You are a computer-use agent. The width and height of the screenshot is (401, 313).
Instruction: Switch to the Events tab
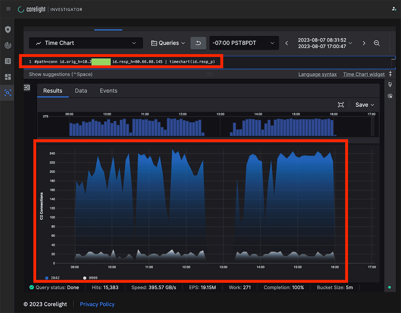108,91
